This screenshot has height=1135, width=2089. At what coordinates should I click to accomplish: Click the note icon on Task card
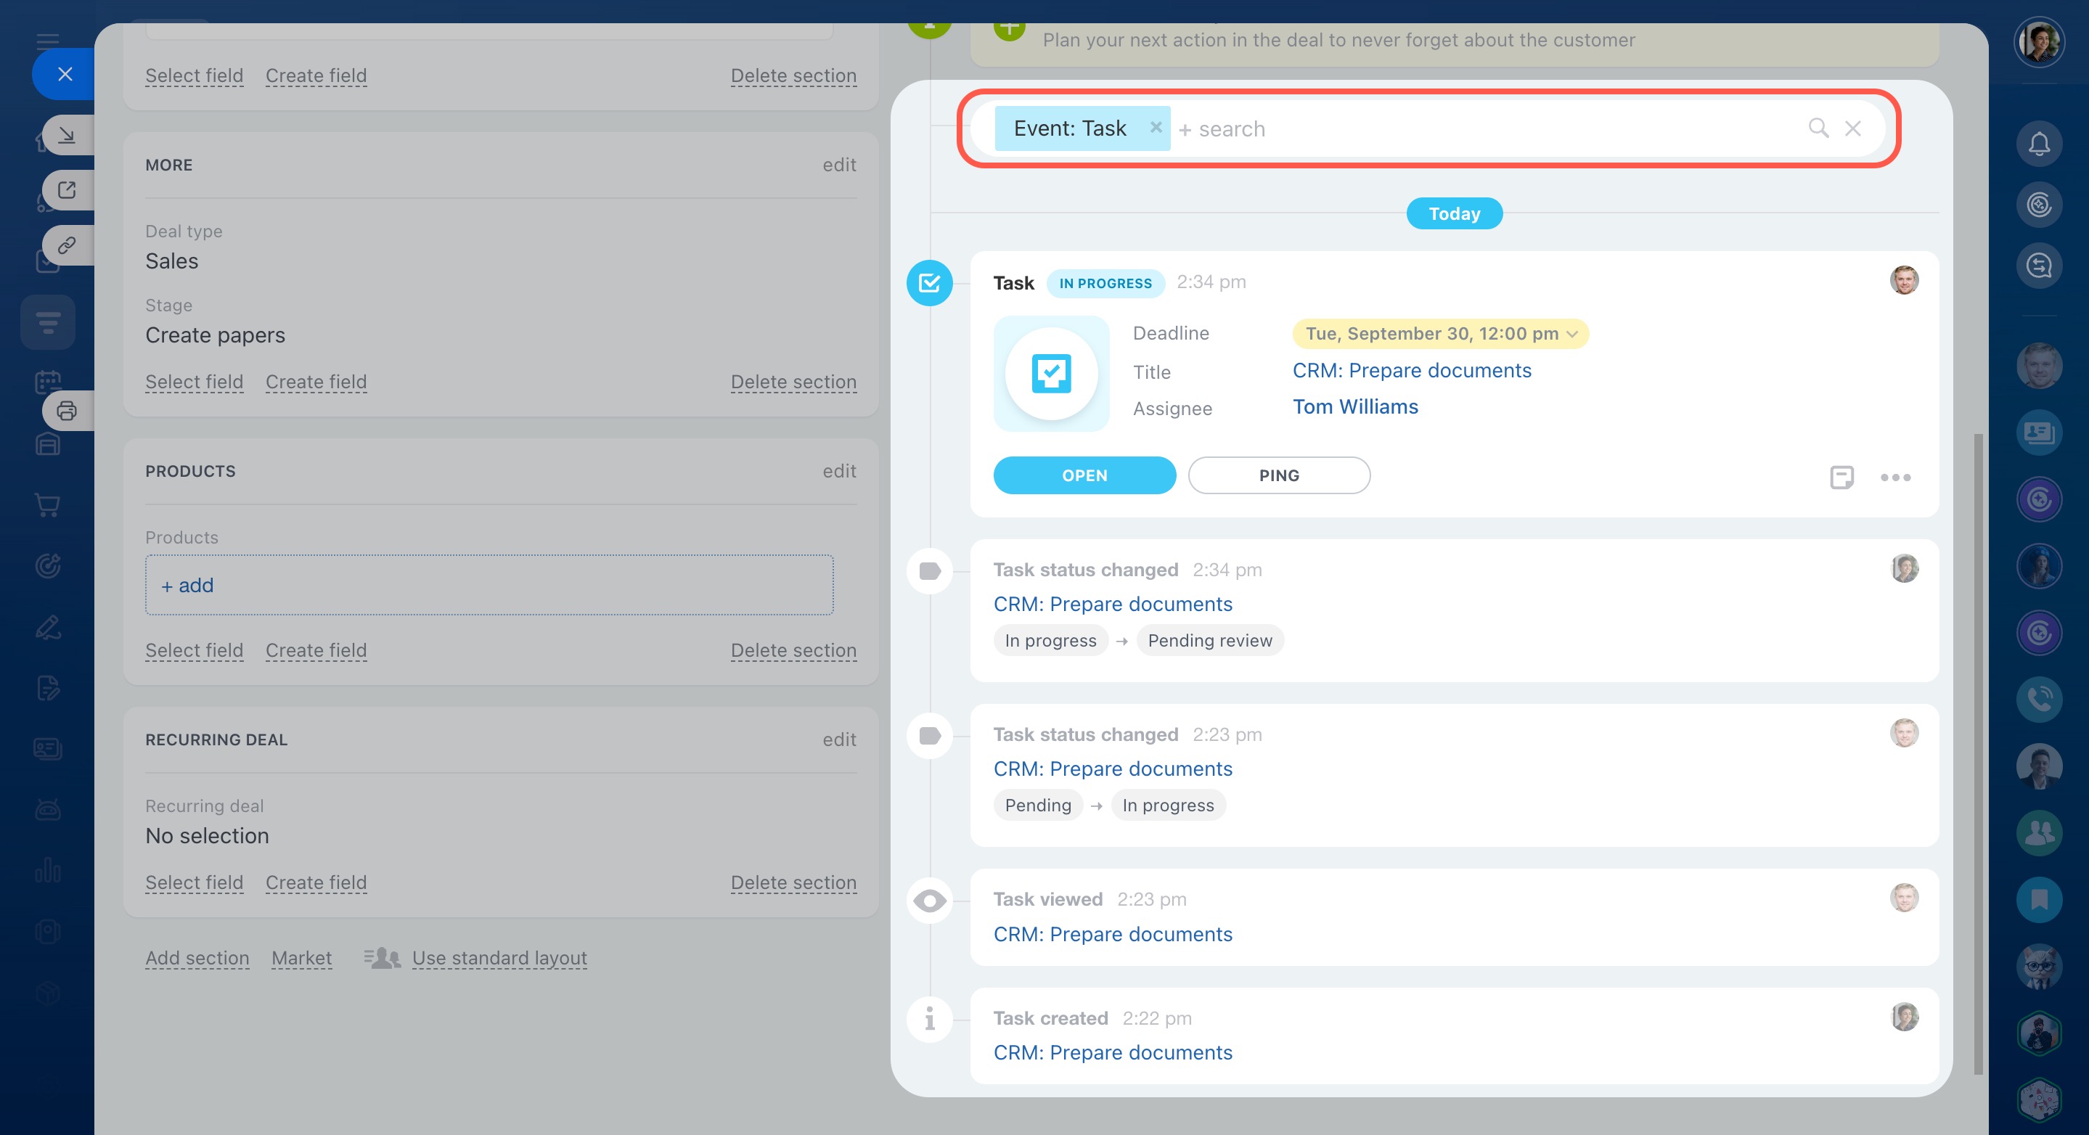(x=1841, y=477)
